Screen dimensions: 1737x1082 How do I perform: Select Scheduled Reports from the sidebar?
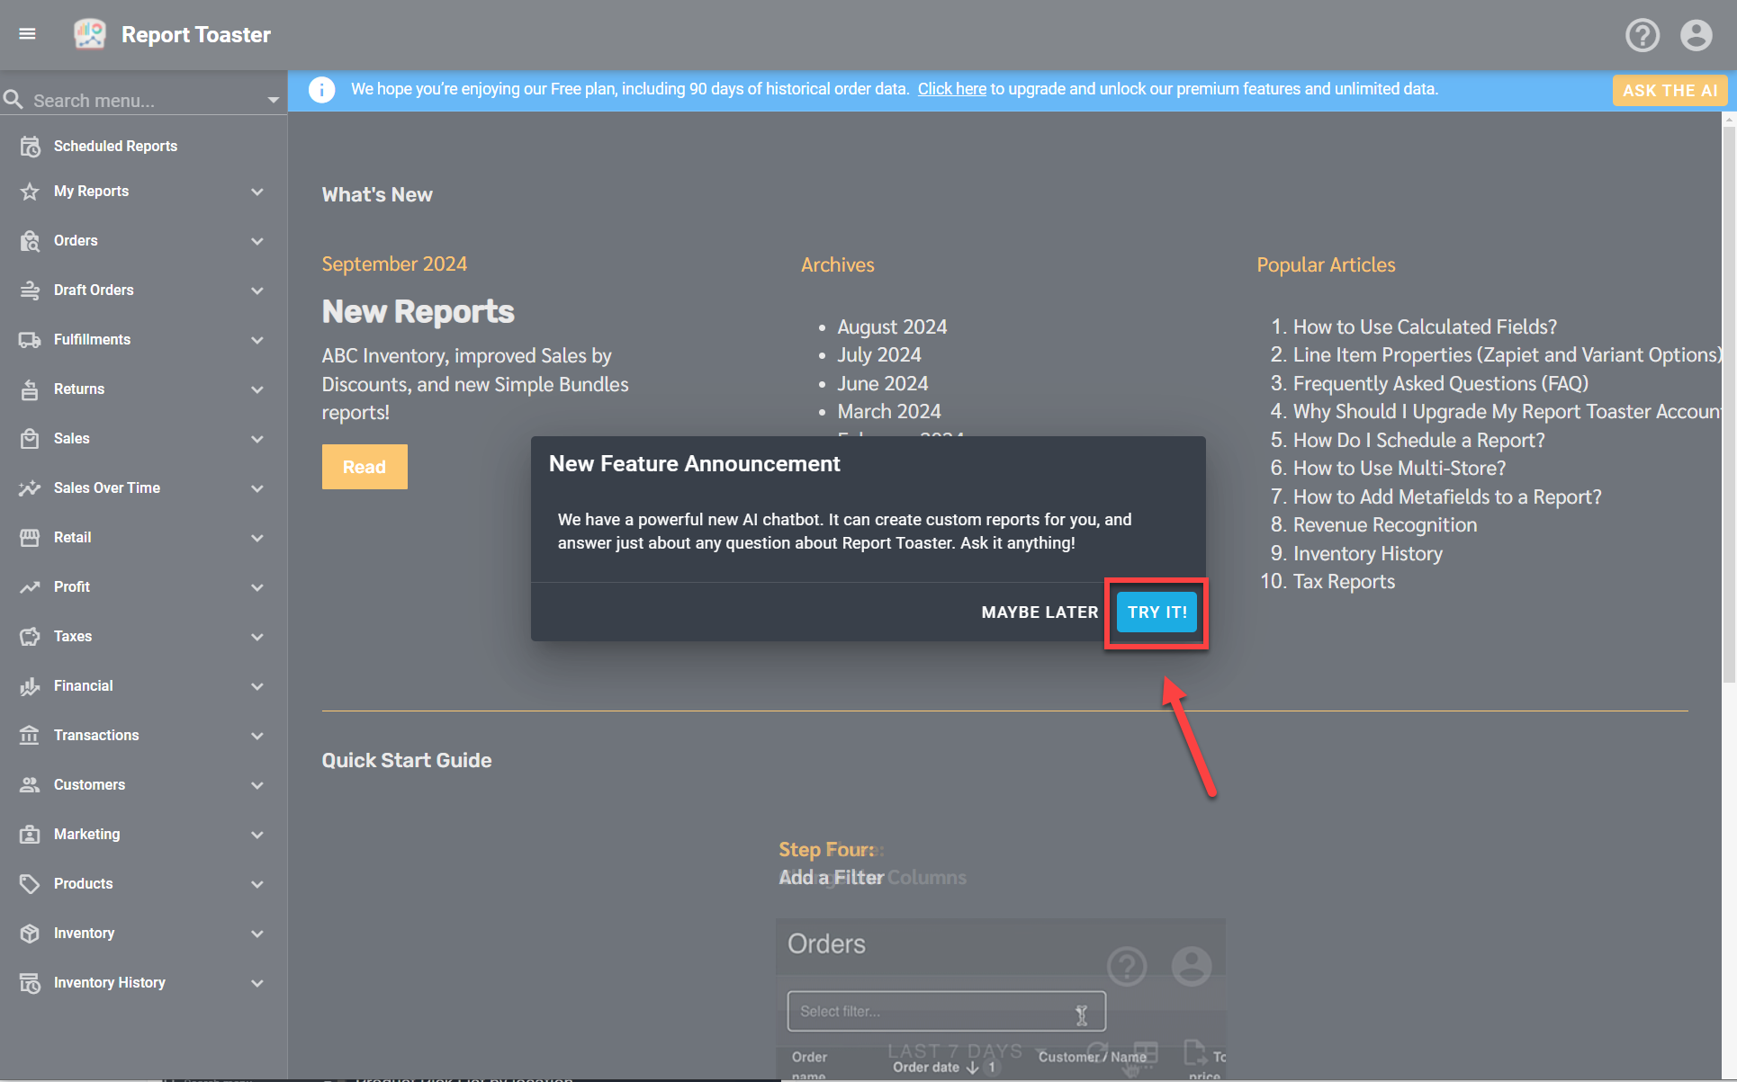(x=115, y=145)
